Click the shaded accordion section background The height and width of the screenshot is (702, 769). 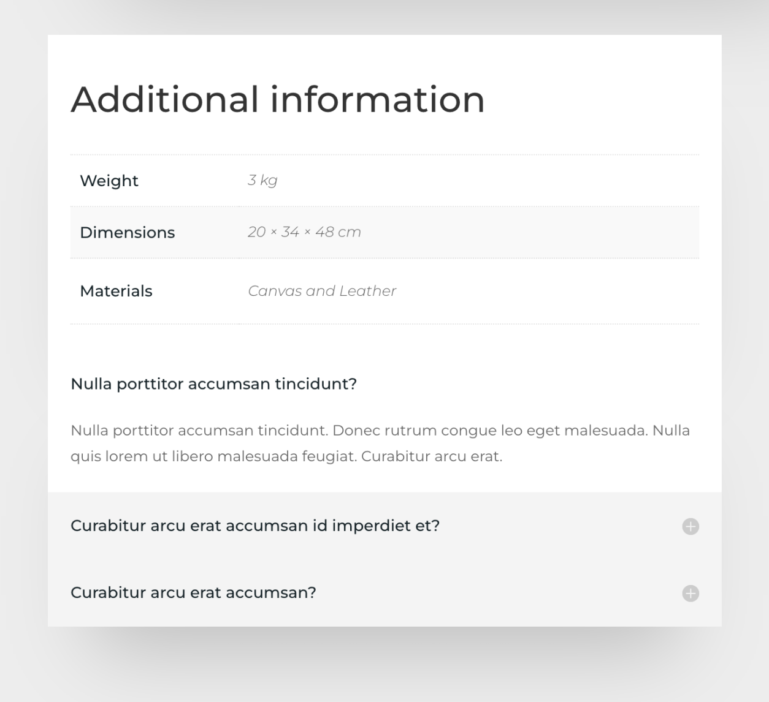tap(384, 559)
